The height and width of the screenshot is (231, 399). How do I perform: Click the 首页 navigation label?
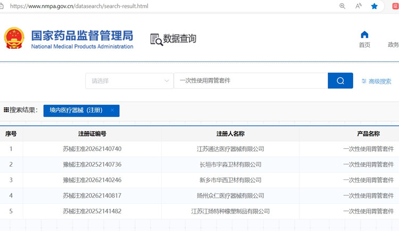(x=364, y=45)
